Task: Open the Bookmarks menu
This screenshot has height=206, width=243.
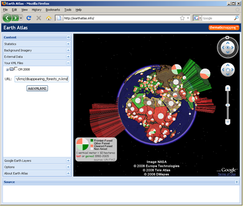Action: (53, 10)
